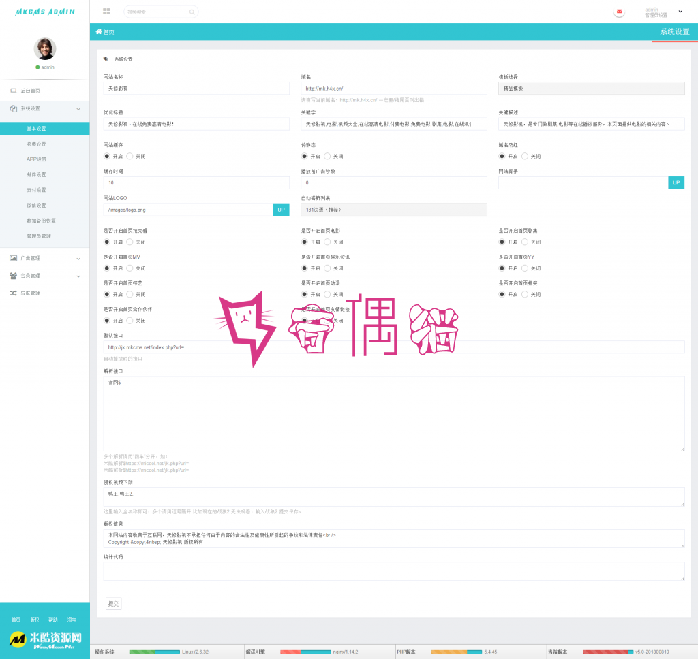Focus the 视频搜索 search box
The width and height of the screenshot is (698, 659).
point(161,12)
